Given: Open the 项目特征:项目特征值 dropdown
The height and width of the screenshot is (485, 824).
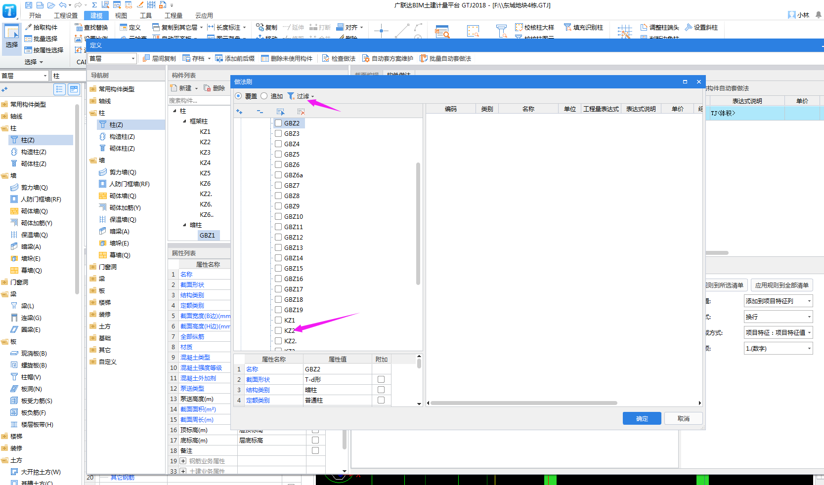Looking at the screenshot, I should coord(779,332).
